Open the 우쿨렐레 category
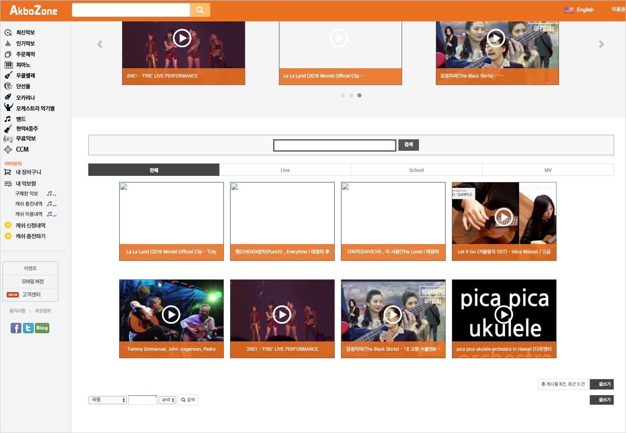The width and height of the screenshot is (626, 433). click(x=25, y=76)
